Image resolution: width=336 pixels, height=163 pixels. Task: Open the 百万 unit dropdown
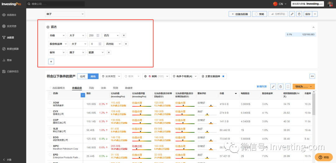tap(111, 35)
